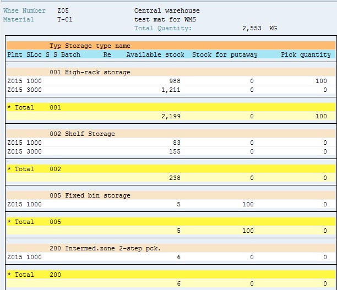Screen dimensions: 337x290
Task: Select pick quantity 100 in High-rack SLoc 1000 row
Action: 321,81
